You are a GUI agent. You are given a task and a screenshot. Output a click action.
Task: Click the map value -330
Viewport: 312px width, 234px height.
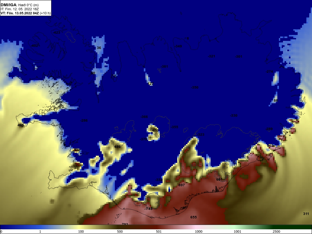[234, 115]
